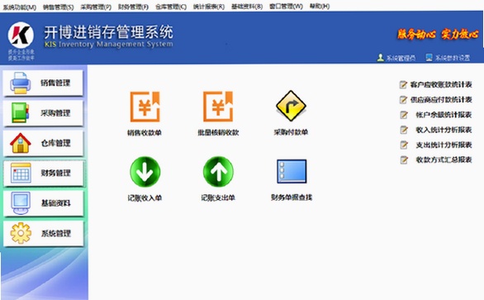Select 采购管理 green book icon in sidebar

pos(21,112)
